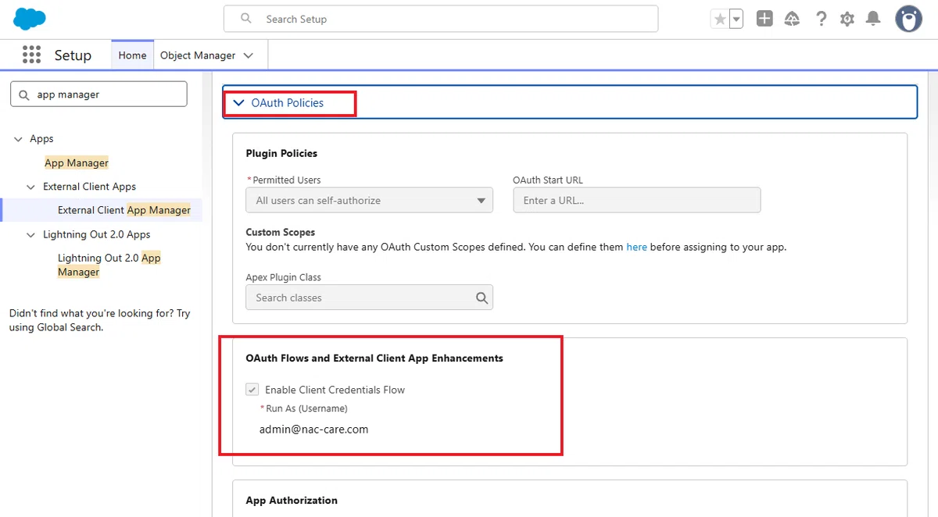Open the Help question mark icon
The image size is (938, 517).
[x=821, y=19]
